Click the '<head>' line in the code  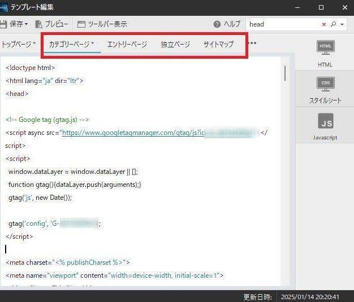pyautogui.click(x=17, y=94)
